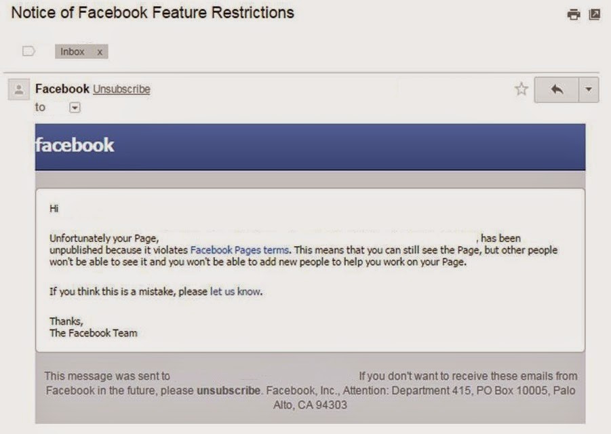This screenshot has width=611, height=434.
Task: Star this Facebook message
Action: (x=521, y=89)
